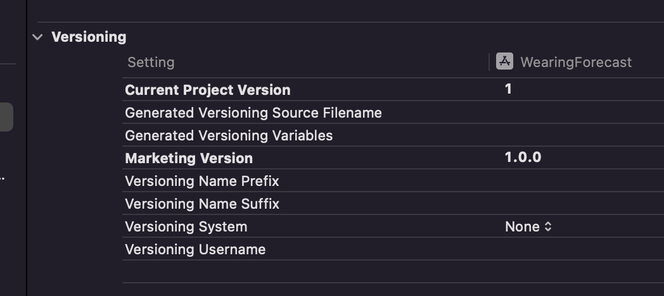Click the WearingForecast column header label
The image size is (664, 296).
(576, 62)
